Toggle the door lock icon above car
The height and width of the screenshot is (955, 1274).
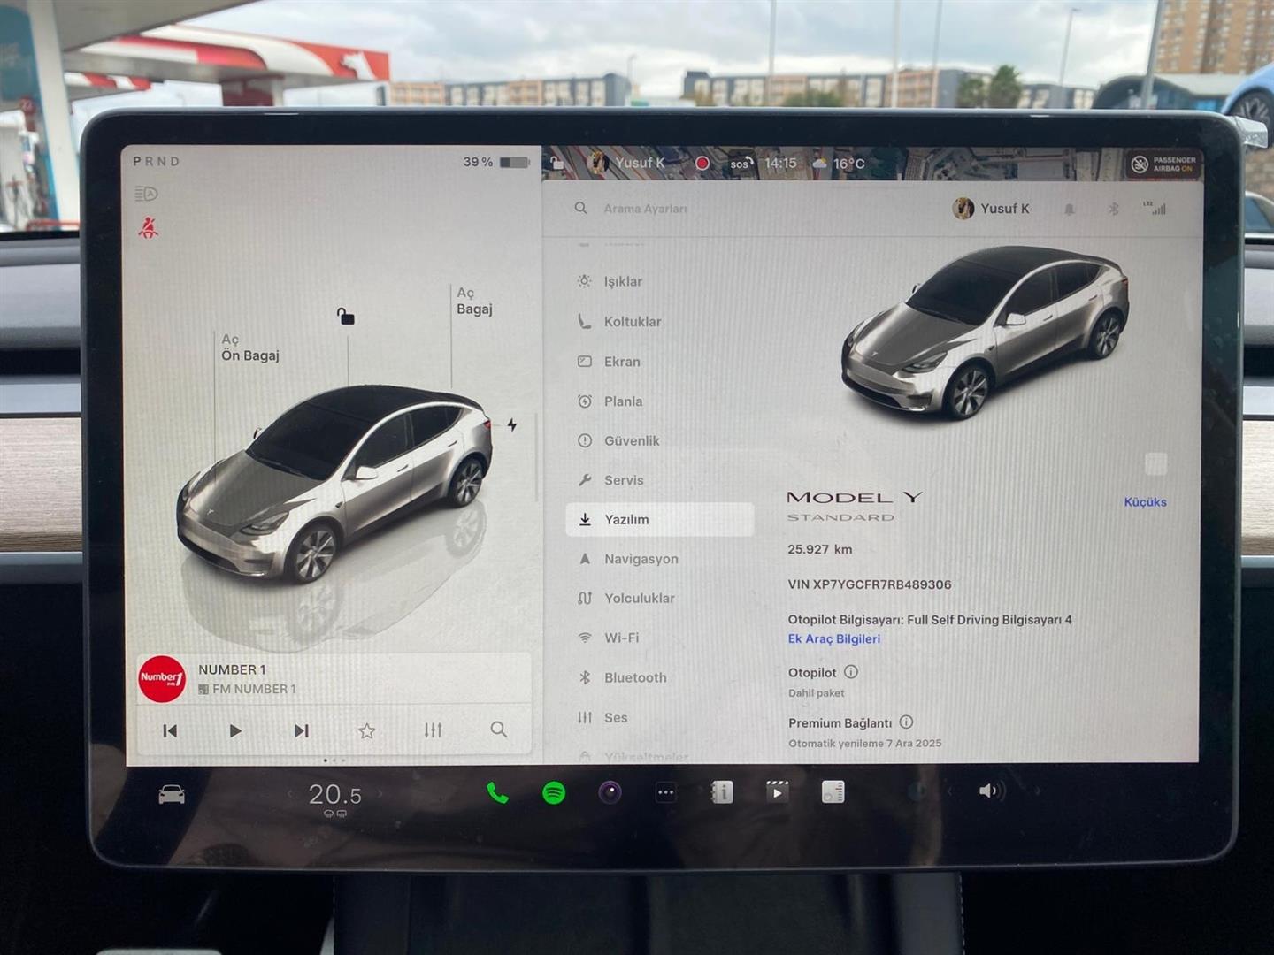346,316
